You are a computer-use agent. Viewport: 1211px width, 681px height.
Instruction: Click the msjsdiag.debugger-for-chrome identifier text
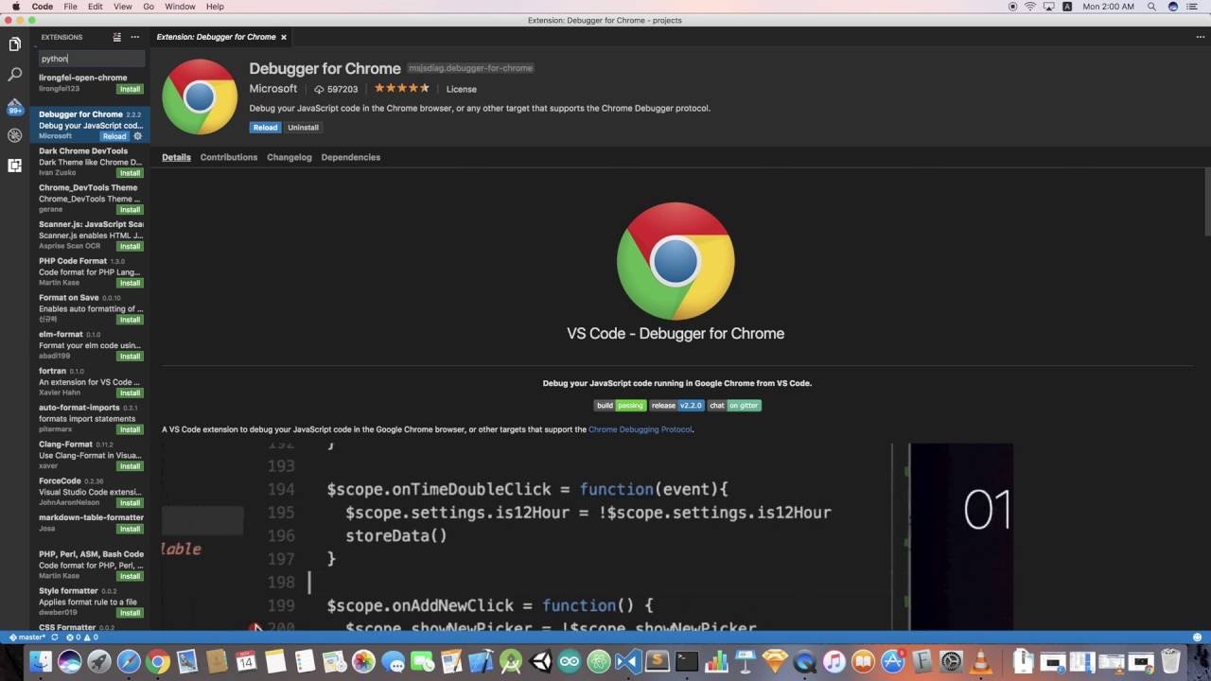(470, 68)
